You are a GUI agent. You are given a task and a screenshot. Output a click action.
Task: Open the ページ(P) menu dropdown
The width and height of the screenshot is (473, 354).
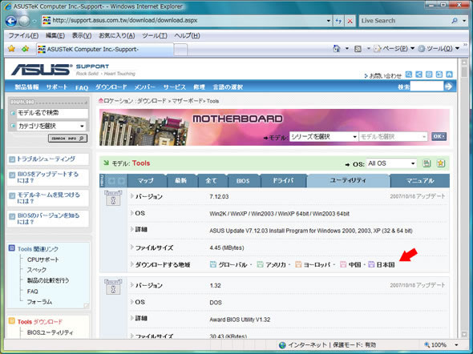tap(412, 49)
